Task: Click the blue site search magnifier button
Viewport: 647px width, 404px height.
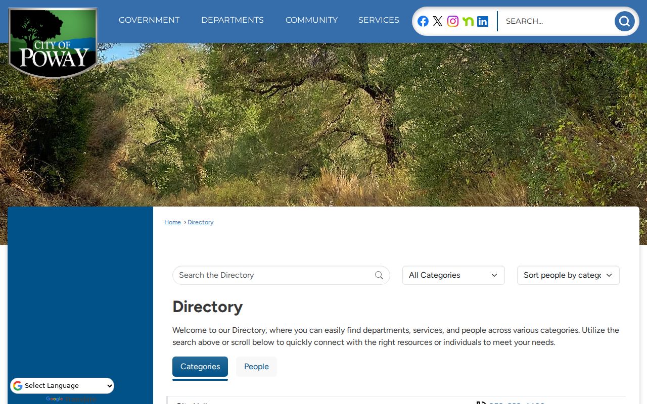Action: tap(625, 21)
